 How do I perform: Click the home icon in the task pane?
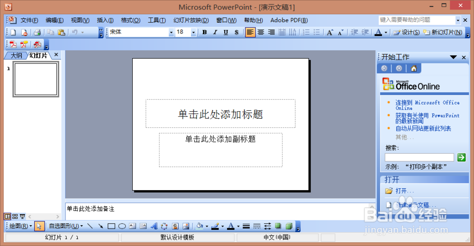pyautogui.click(x=413, y=69)
